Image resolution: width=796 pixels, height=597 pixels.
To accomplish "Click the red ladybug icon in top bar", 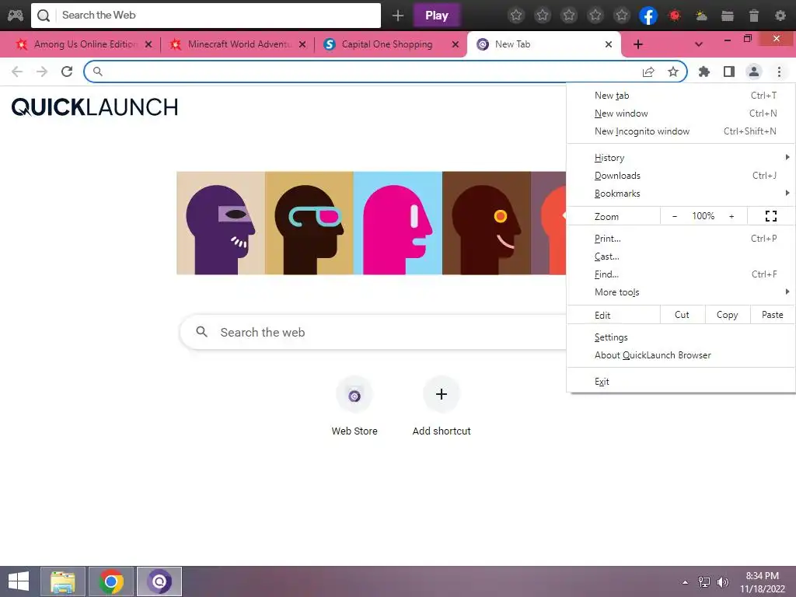I will (x=675, y=16).
